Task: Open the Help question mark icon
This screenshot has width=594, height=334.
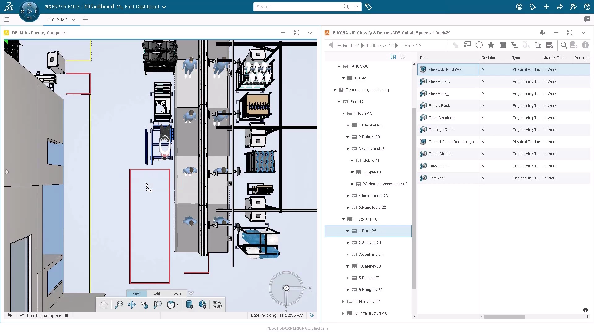Action: pos(587,6)
